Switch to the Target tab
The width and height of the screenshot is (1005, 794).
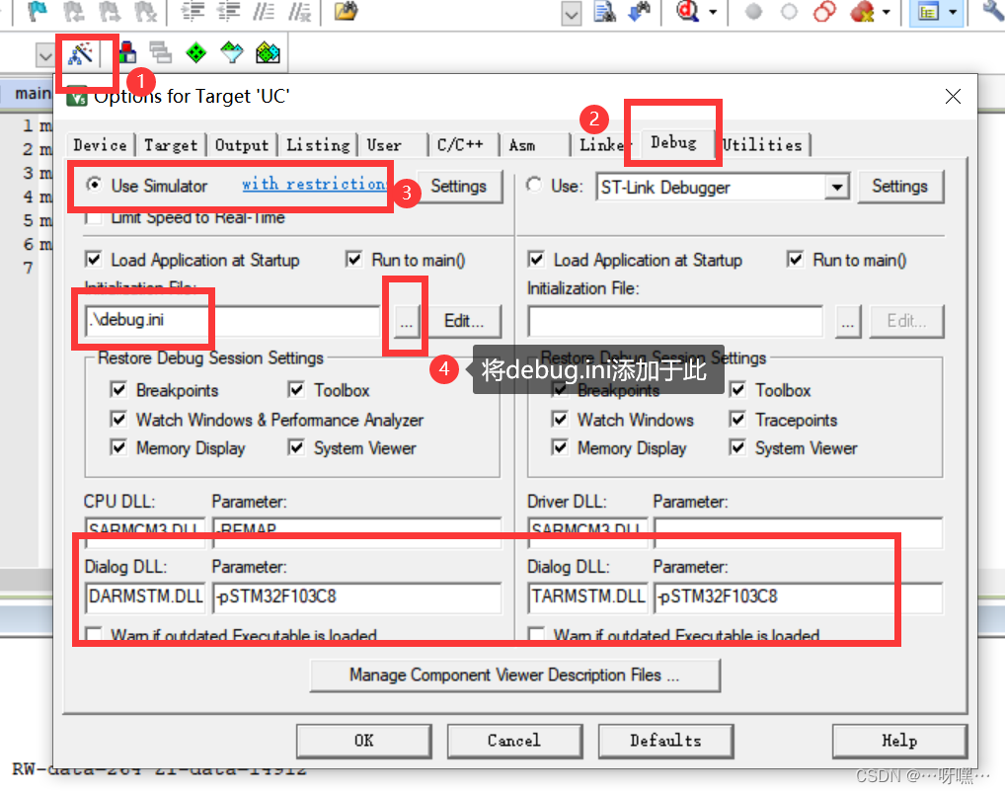171,145
